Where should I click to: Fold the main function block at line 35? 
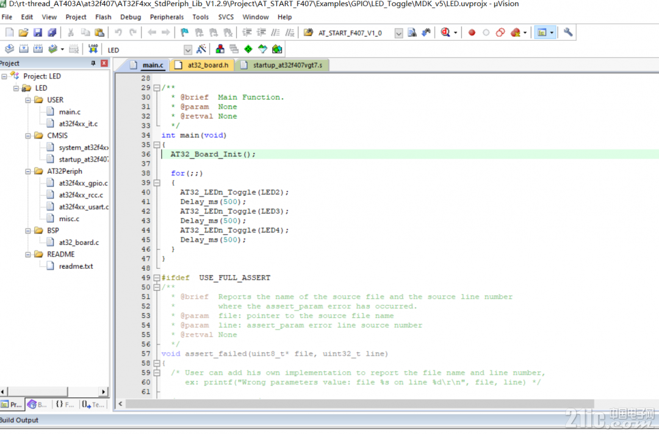click(x=157, y=145)
